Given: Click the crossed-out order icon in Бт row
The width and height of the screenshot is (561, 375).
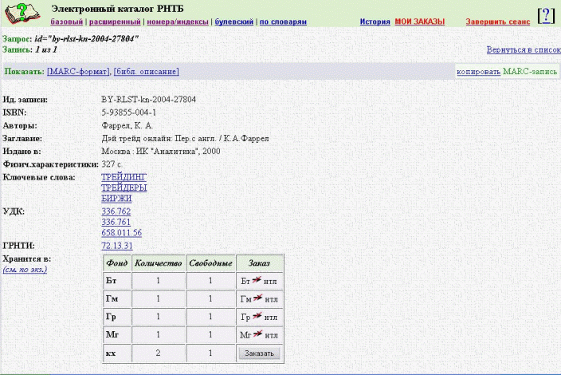Looking at the screenshot, I should coord(257,281).
